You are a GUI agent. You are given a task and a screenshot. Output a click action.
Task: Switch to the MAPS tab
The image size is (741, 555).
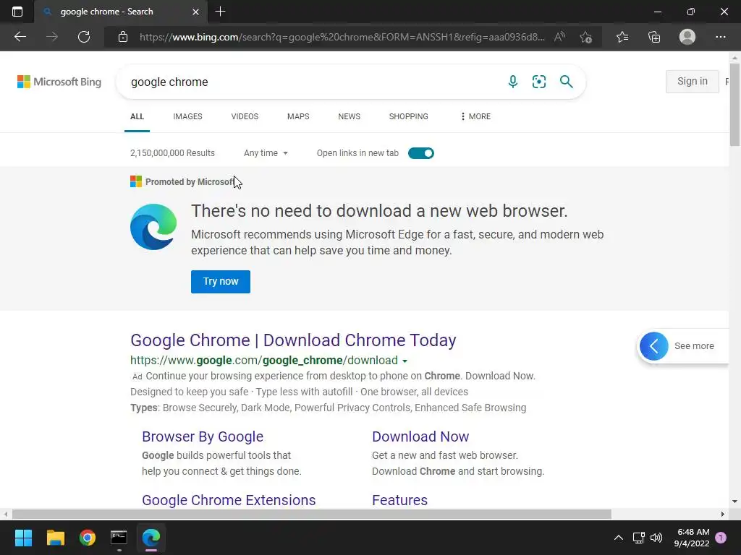tap(298, 116)
